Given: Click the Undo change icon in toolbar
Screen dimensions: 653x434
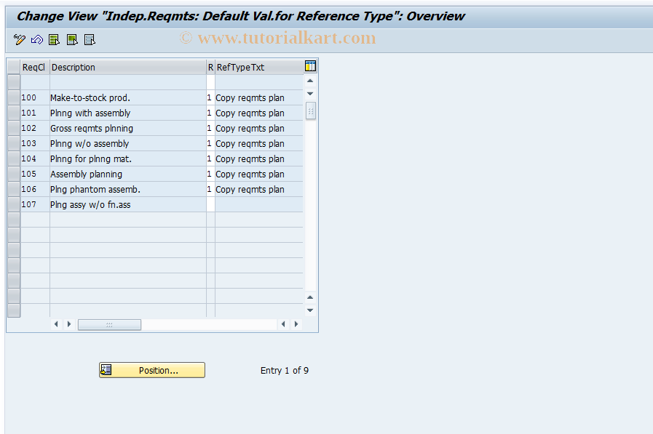Looking at the screenshot, I should tap(37, 40).
